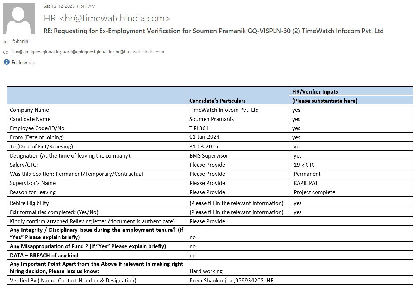Click Please Provide in Reason for Leaving row
Image resolution: width=418 pixels, height=289 pixels.
point(207,192)
